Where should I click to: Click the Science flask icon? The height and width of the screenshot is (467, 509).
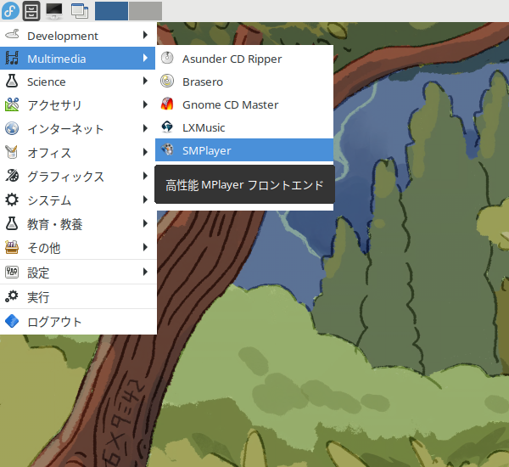[x=12, y=81]
